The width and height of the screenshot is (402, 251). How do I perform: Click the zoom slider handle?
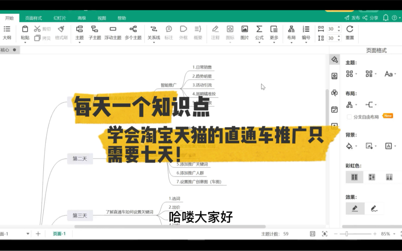tap(347, 234)
